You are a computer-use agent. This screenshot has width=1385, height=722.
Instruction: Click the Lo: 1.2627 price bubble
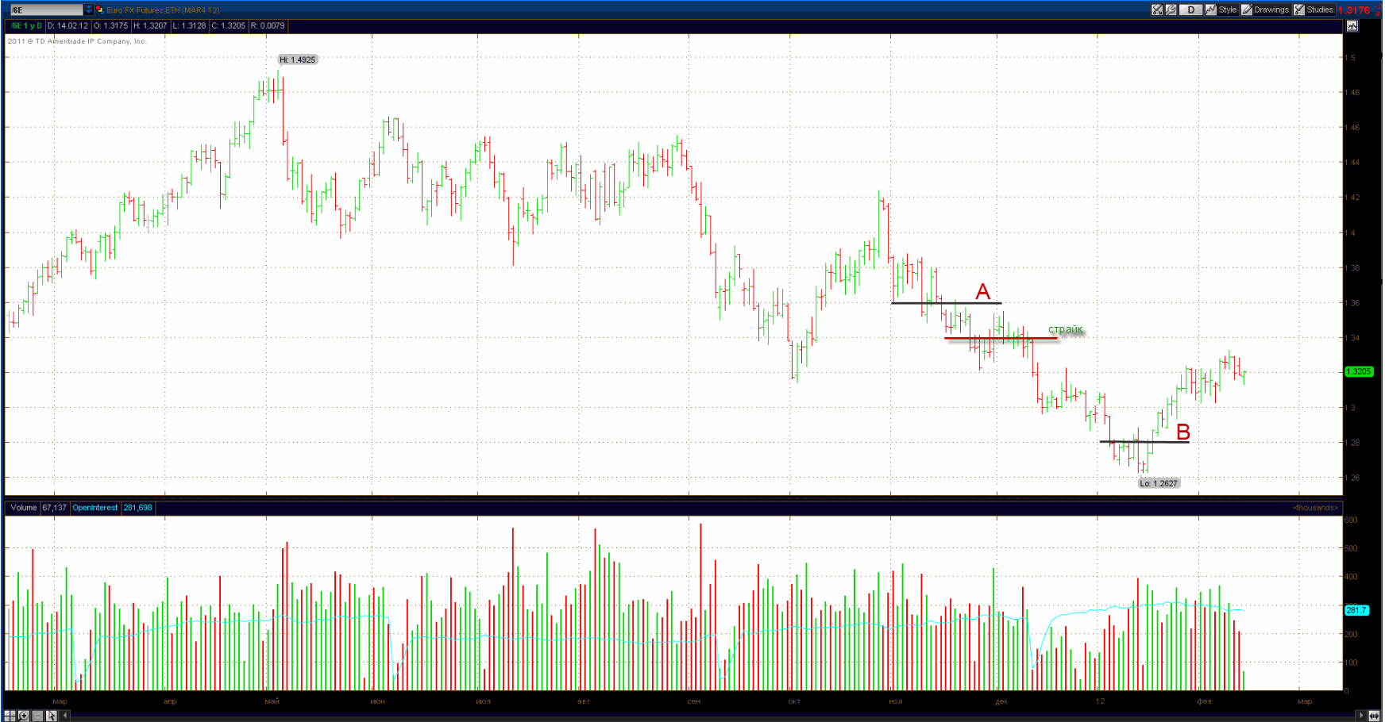[1159, 483]
